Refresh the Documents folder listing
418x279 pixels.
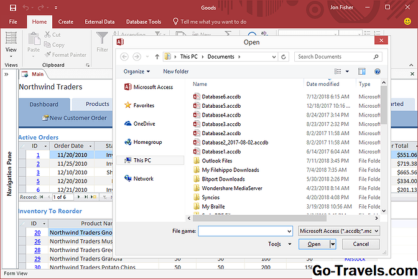(284, 57)
